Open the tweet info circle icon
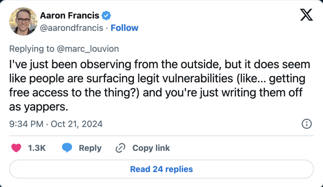 [307, 124]
